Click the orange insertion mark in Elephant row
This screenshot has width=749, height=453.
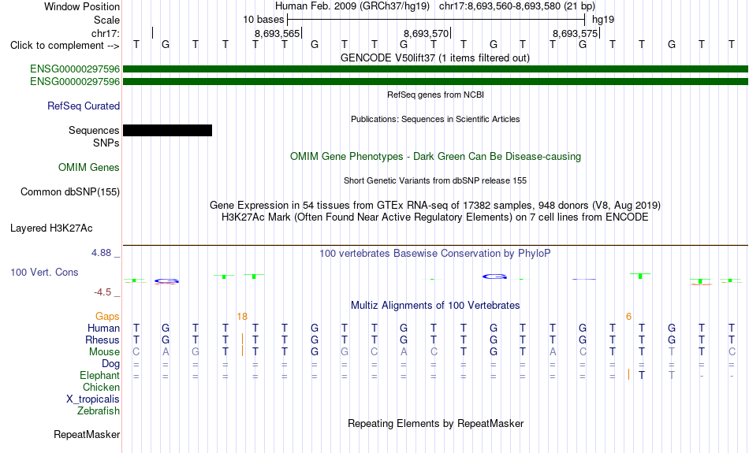pyautogui.click(x=628, y=375)
